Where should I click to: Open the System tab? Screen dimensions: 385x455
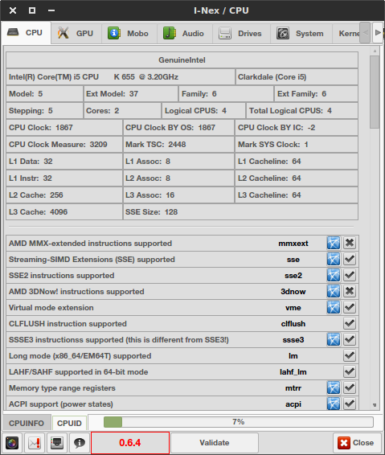pos(301,34)
